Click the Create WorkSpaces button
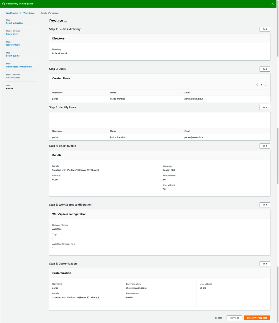The height and width of the screenshot is (323, 279). pyautogui.click(x=257, y=318)
